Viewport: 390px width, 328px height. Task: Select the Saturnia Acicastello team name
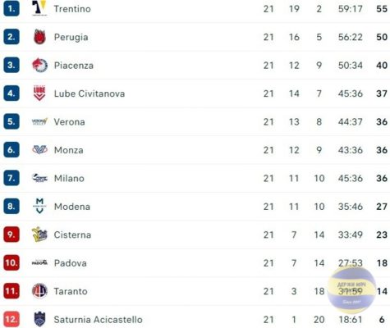tap(98, 320)
